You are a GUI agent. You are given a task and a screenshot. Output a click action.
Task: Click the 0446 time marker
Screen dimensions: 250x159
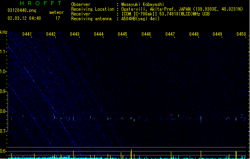point(146,34)
